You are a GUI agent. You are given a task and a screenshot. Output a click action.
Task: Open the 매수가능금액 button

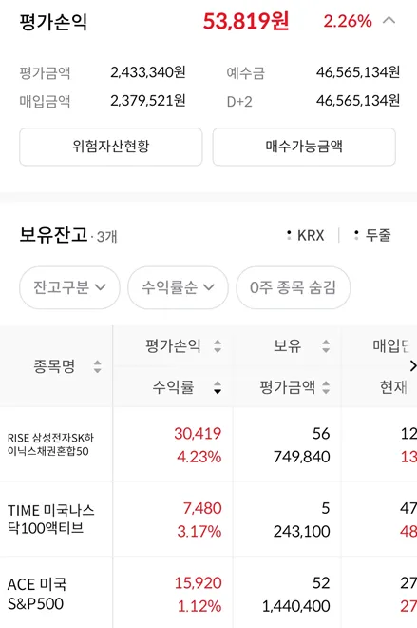(x=304, y=147)
